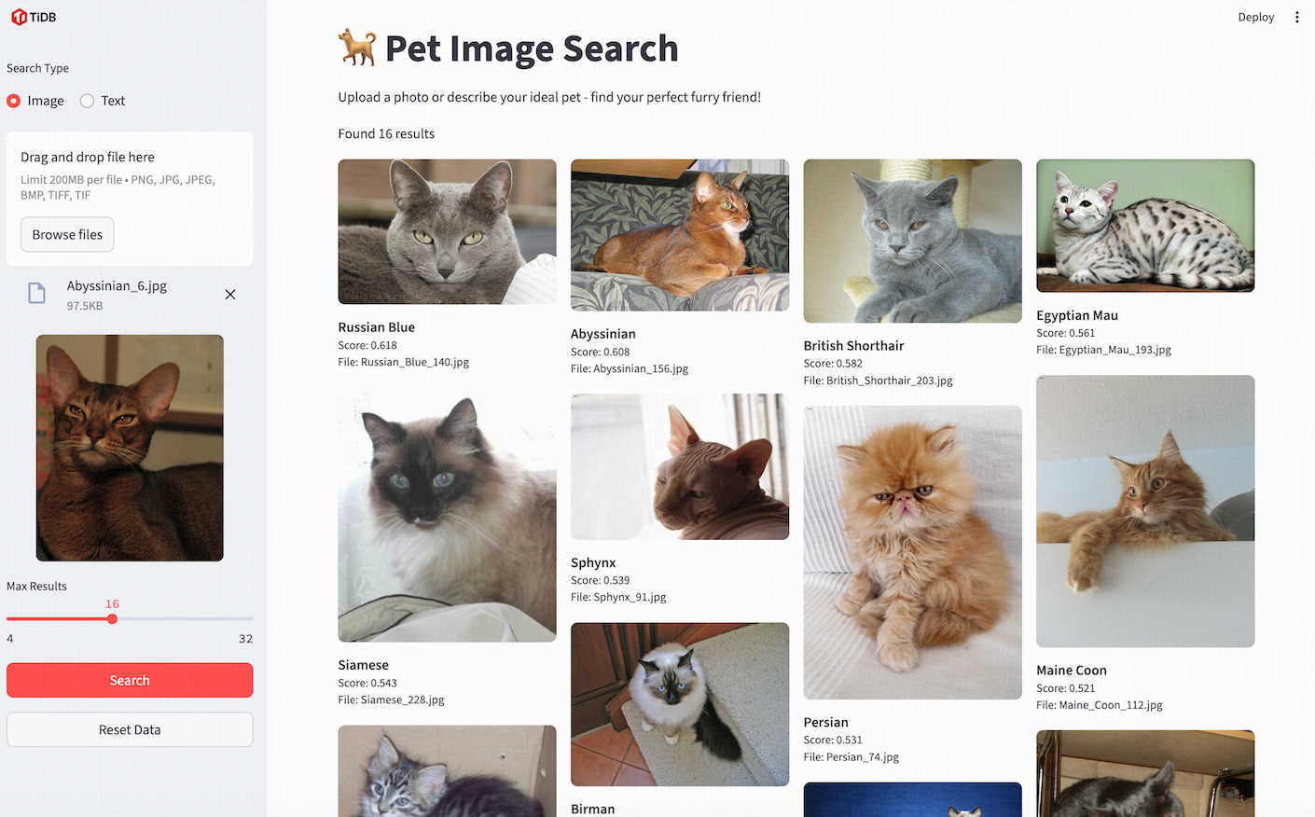
Task: Click the document icon beside Abyssinian_6.jpg
Action: point(36,292)
